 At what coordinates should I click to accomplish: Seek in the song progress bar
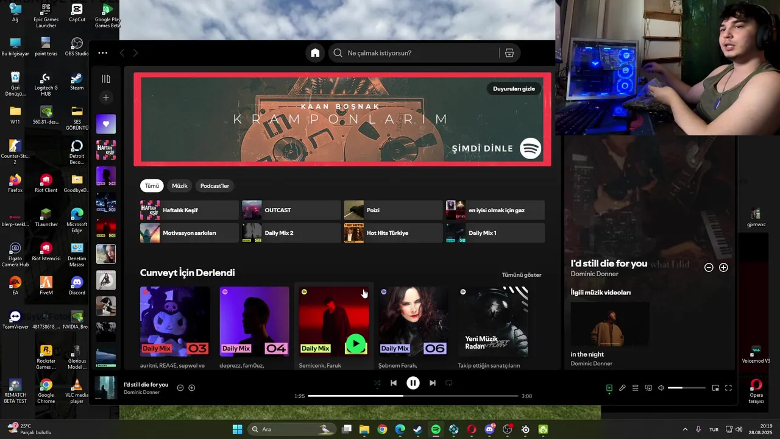point(413,396)
